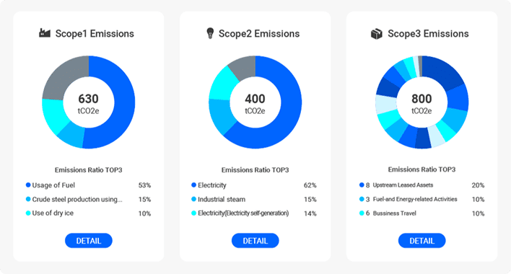This screenshot has width=511, height=274.
Task: Click the Scope3 package box icon
Action: (x=377, y=34)
